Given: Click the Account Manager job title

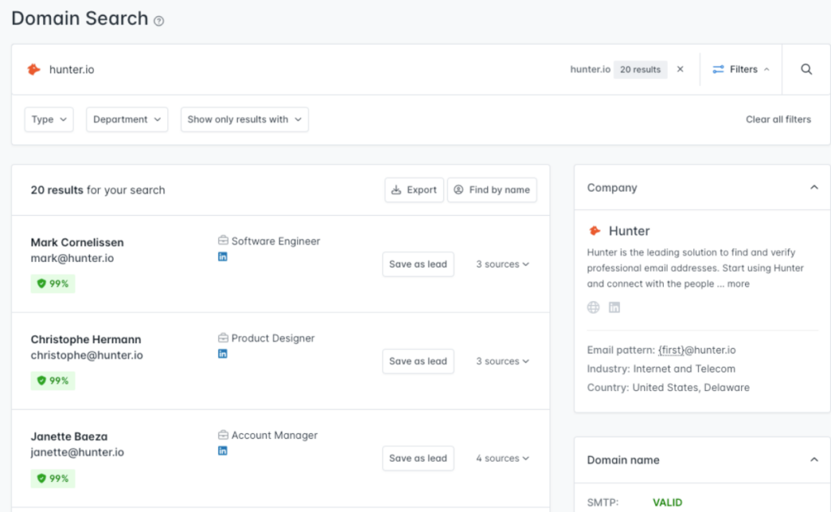Looking at the screenshot, I should coord(274,435).
